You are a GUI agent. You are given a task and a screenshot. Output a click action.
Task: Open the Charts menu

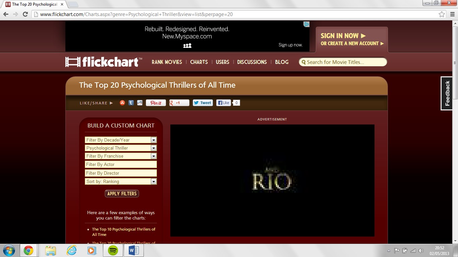199,62
